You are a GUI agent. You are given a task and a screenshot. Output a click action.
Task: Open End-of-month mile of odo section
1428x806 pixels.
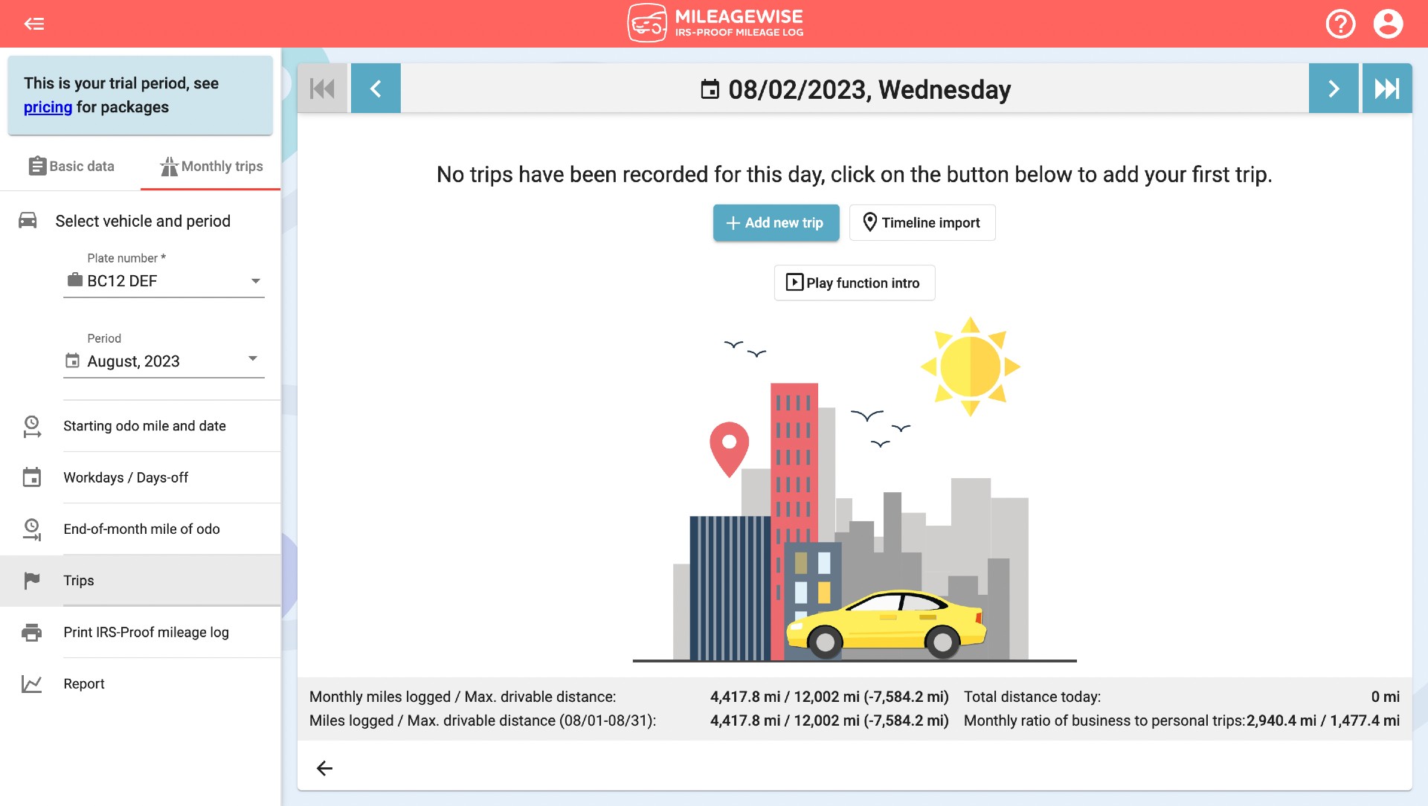(x=141, y=529)
